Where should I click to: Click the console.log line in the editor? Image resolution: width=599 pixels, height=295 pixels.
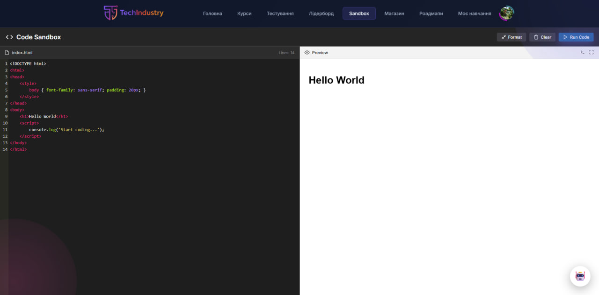tap(66, 130)
